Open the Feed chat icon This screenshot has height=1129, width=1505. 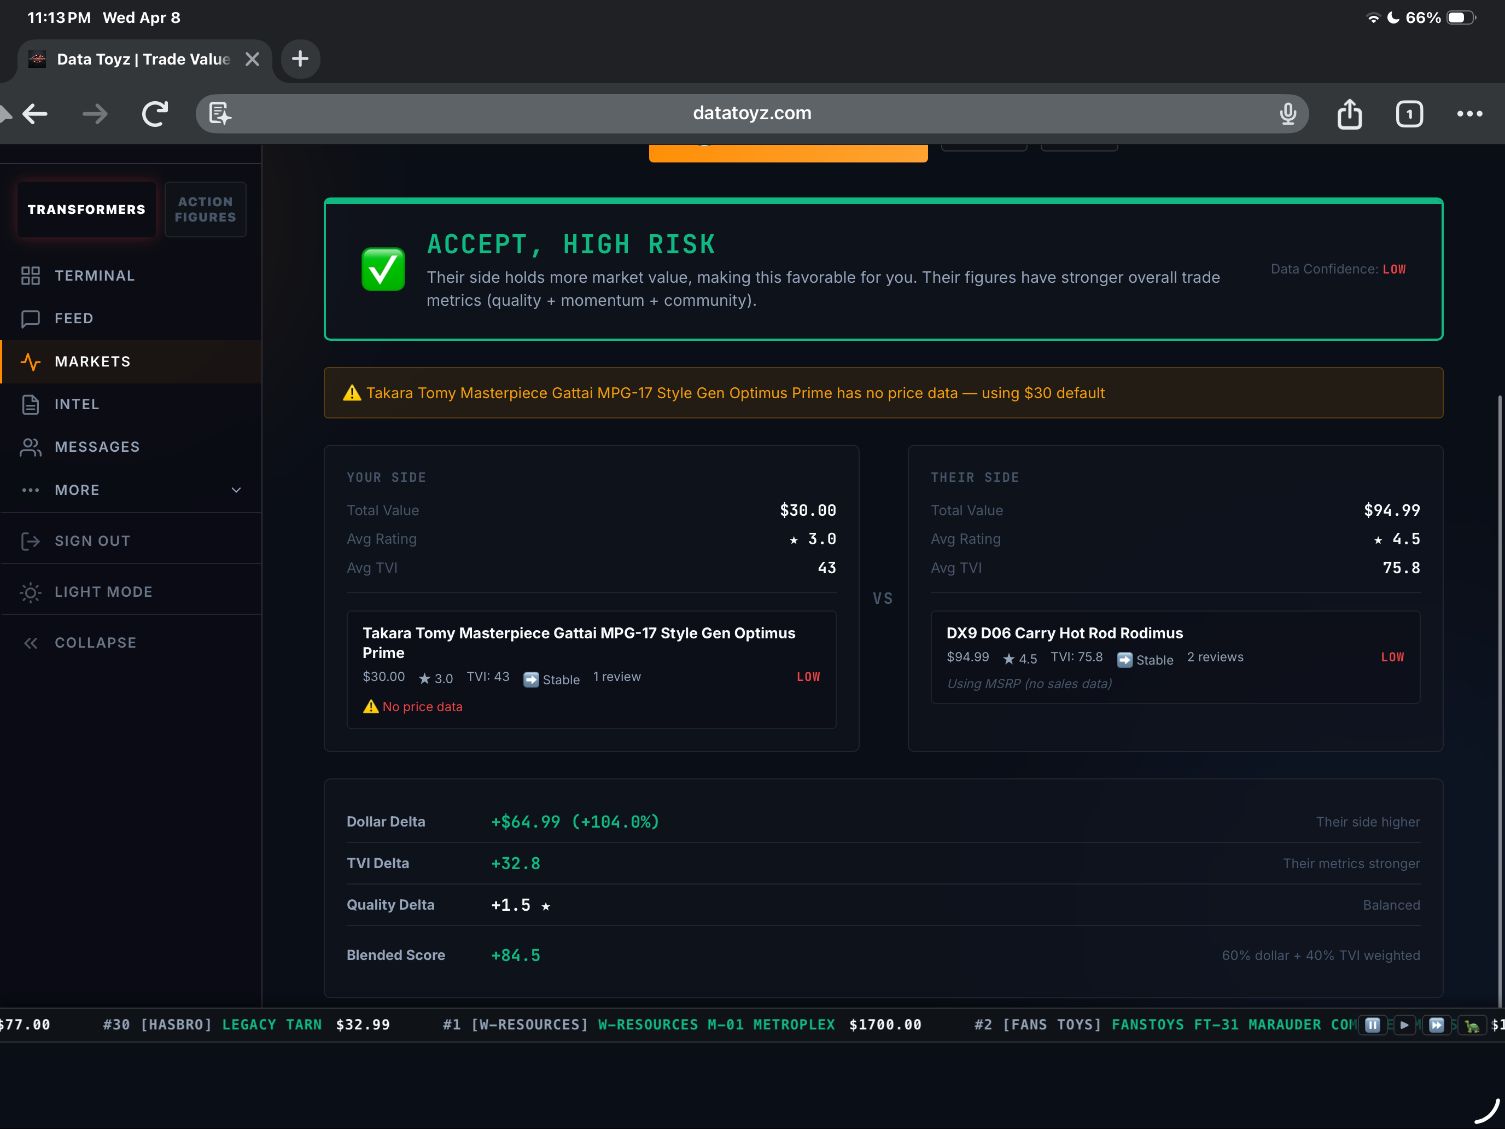[x=31, y=318]
